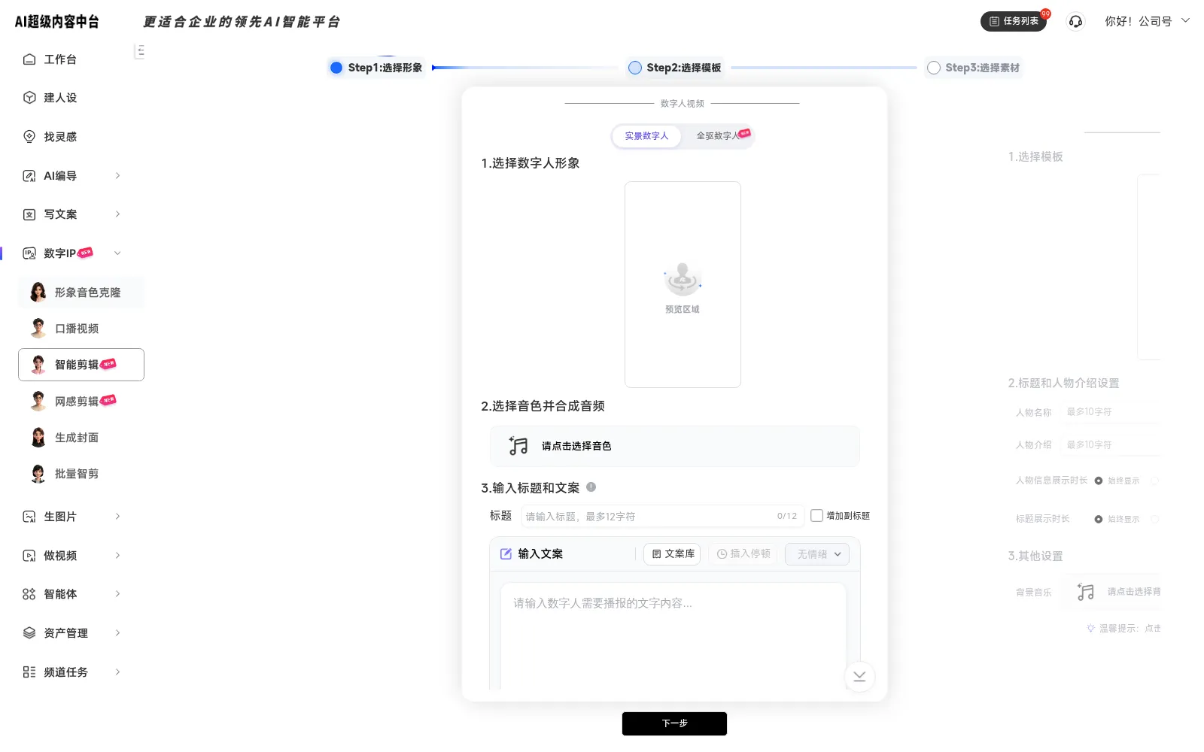Click the 插入停顿 button
Screen dimensions: 1204x752
743,554
